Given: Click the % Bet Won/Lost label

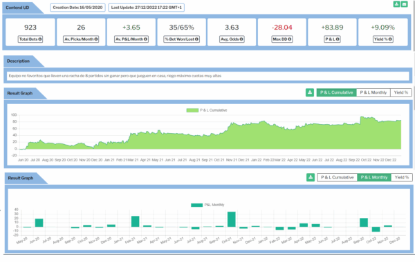Looking at the screenshot, I should [x=181, y=39].
